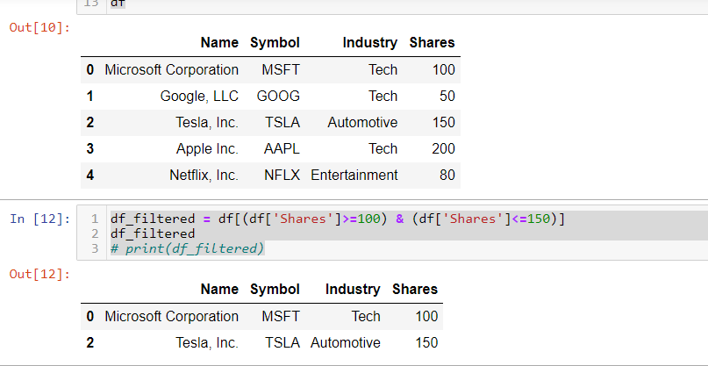This screenshot has height=366, width=708.
Task: Click the Shares value 50 cell
Action: [447, 96]
